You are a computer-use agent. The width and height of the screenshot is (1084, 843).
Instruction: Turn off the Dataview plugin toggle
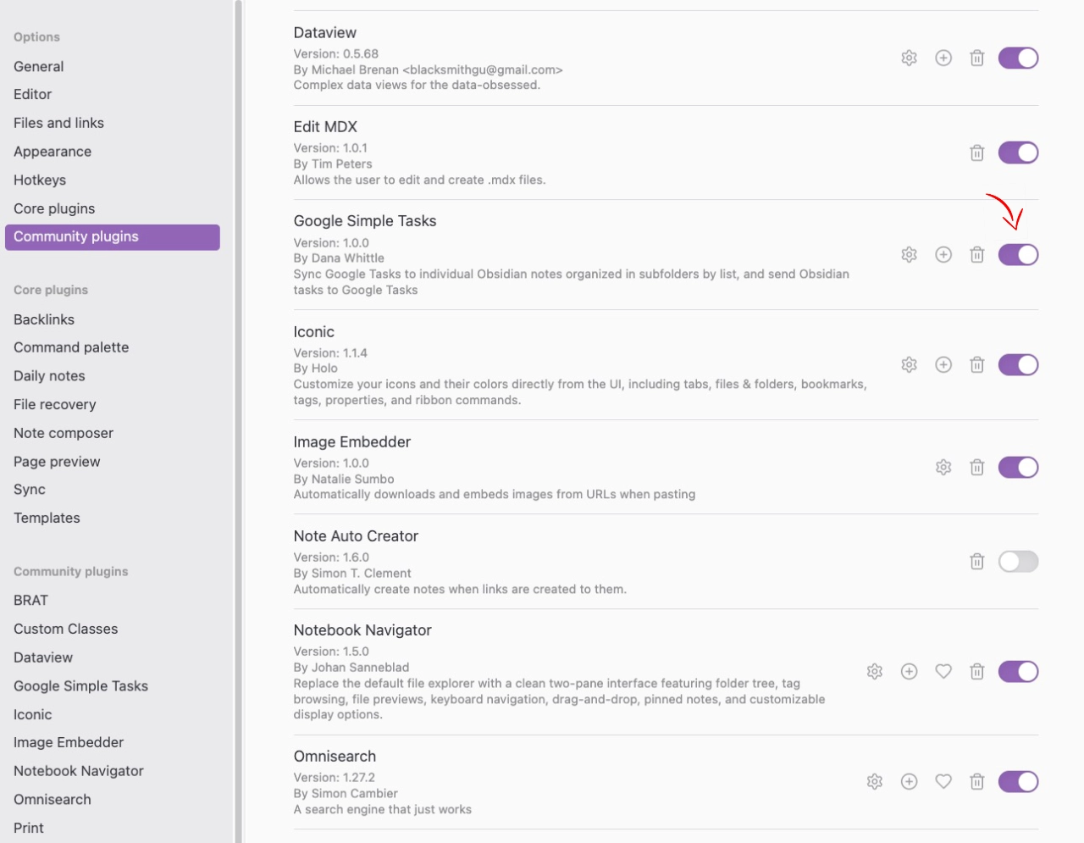[1017, 58]
